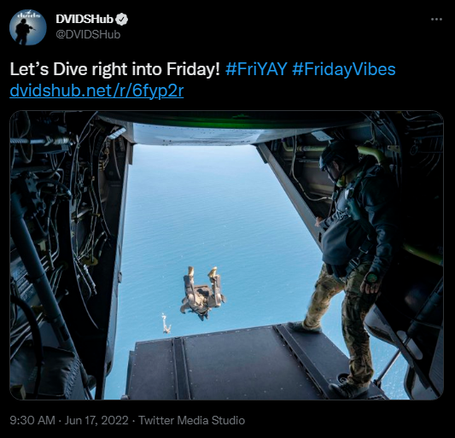Image resolution: width=455 pixels, height=438 pixels.
Task: Click the small distant skydiver in the photo
Action: point(166,323)
